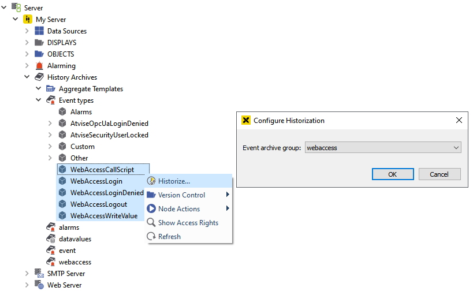Click the Other cube icon

pyautogui.click(x=62, y=158)
